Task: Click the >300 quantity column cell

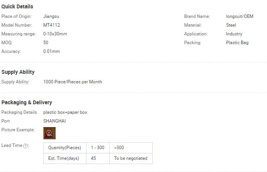Action: pos(131,148)
